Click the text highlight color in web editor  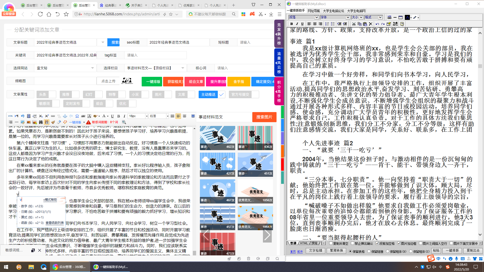pyautogui.click(x=96, y=116)
